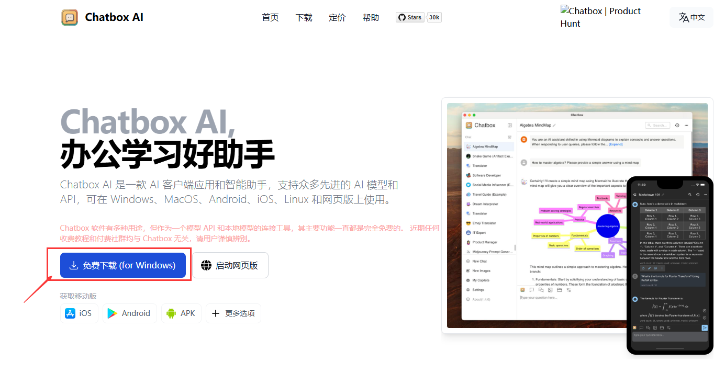Click dashed-square icon above desktop input
This screenshot has width=725, height=373.
[x=532, y=290]
